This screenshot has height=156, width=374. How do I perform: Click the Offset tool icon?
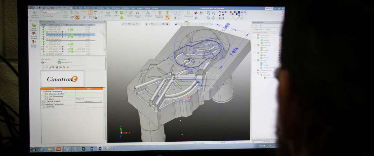(x=117, y=13)
